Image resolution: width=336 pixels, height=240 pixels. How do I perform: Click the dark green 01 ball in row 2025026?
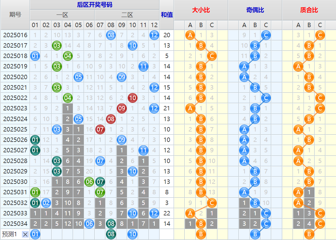tap(35, 140)
